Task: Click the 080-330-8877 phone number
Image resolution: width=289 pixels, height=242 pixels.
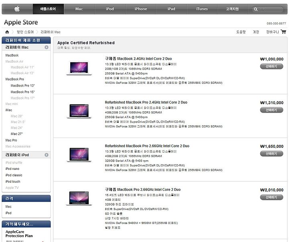Action: click(x=276, y=23)
